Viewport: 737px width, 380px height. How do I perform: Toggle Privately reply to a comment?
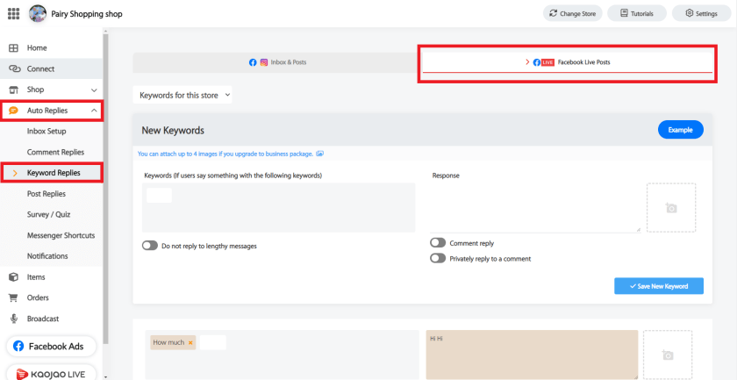(438, 258)
